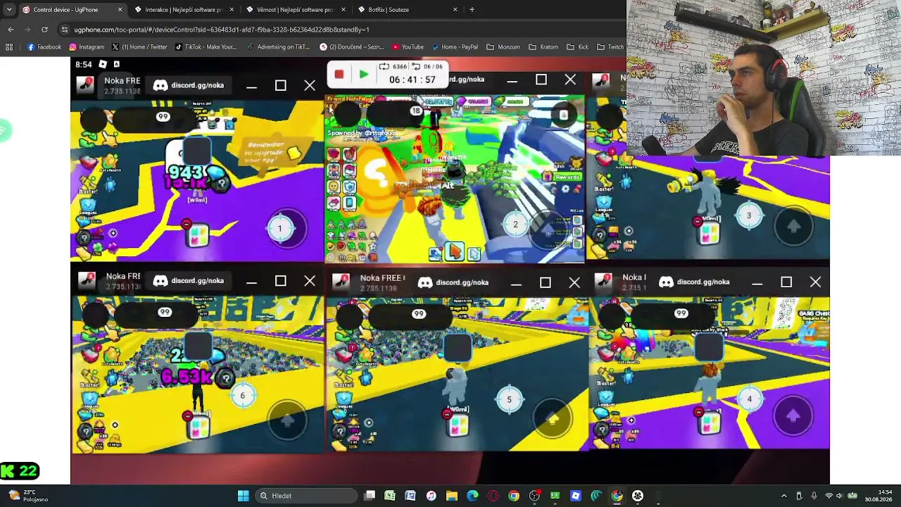Tap the crosshair button numbered 2
The height and width of the screenshot is (507, 901).
515,225
